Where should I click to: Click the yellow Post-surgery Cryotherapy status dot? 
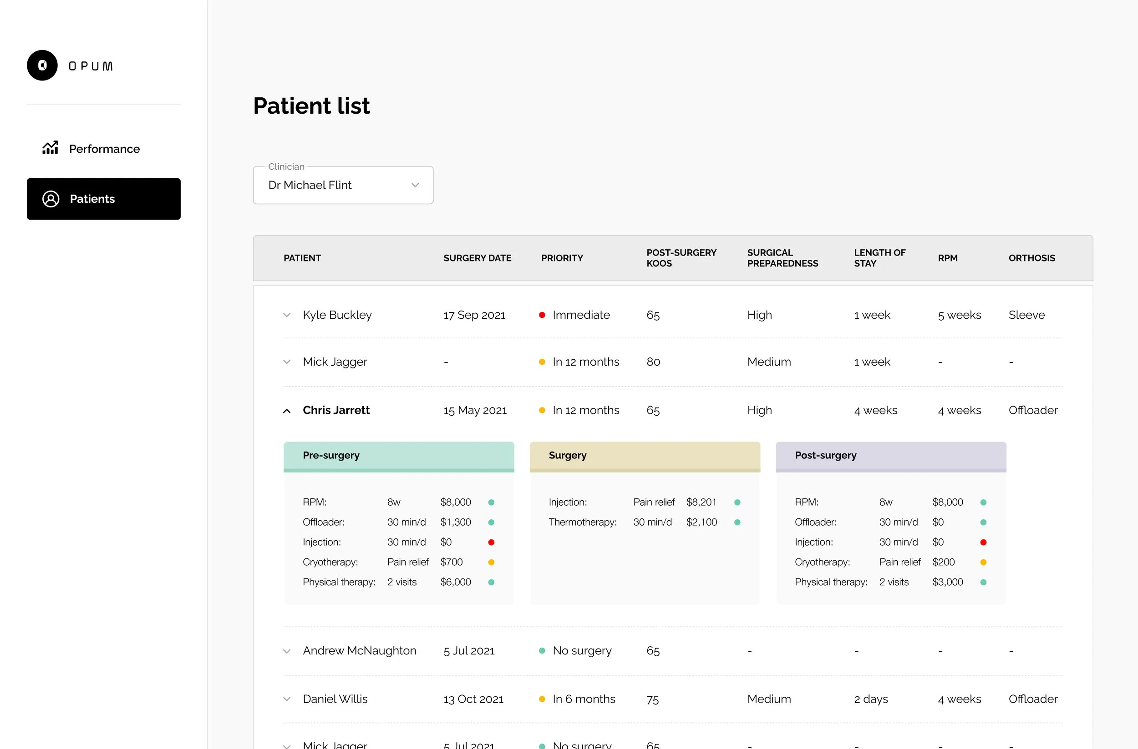coord(983,562)
